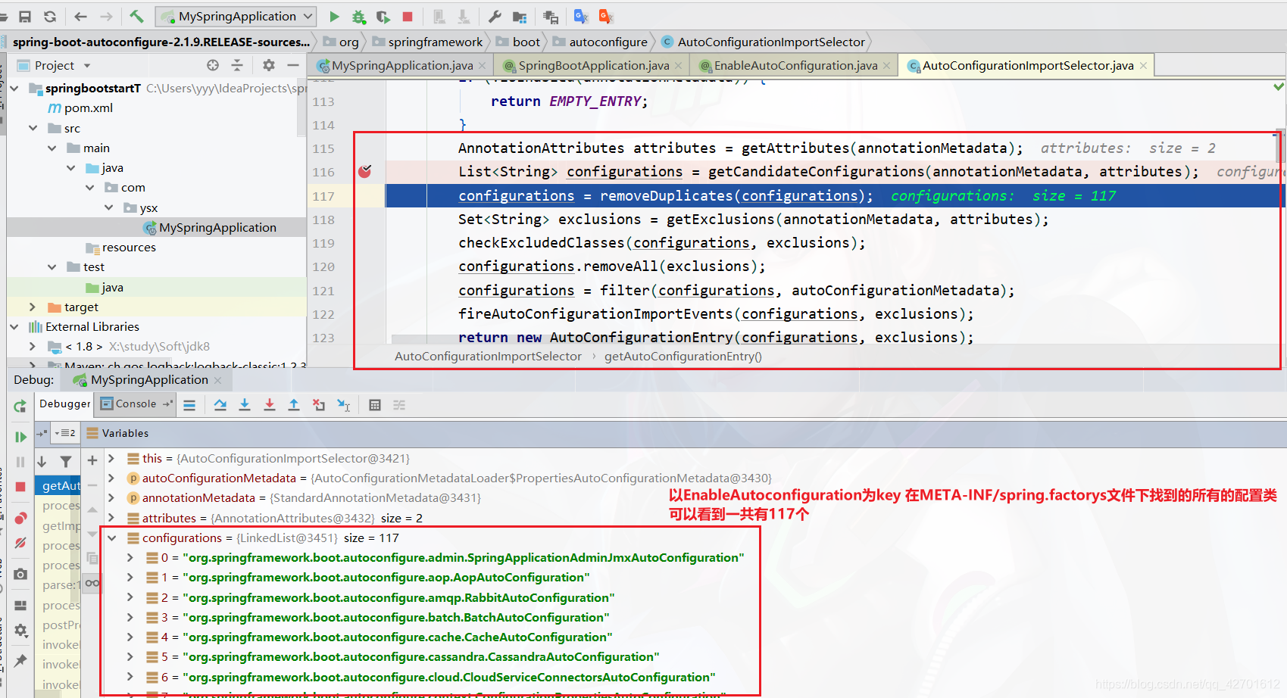Click the Run to Cursor icon

344,405
